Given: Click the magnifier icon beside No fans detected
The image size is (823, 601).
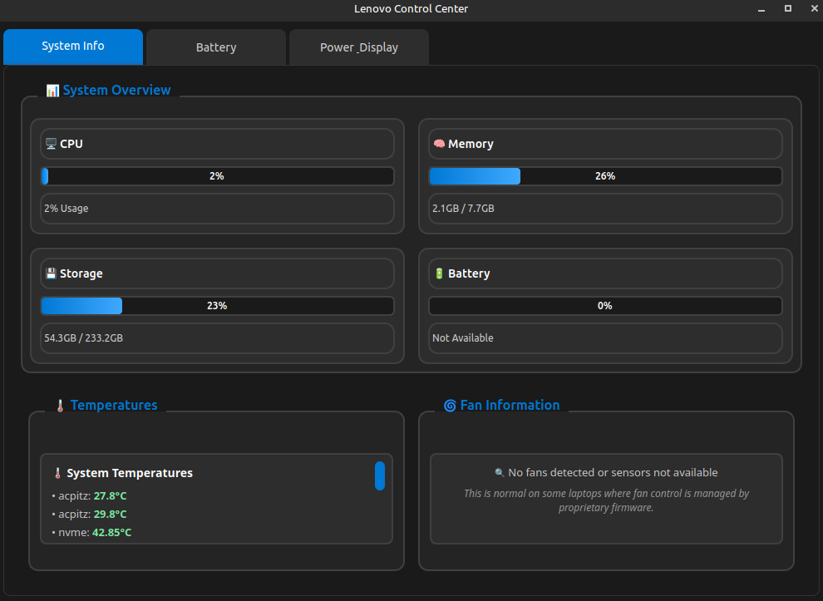Looking at the screenshot, I should 500,473.
